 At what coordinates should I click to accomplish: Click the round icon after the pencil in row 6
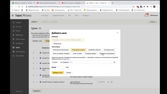[112, 82]
